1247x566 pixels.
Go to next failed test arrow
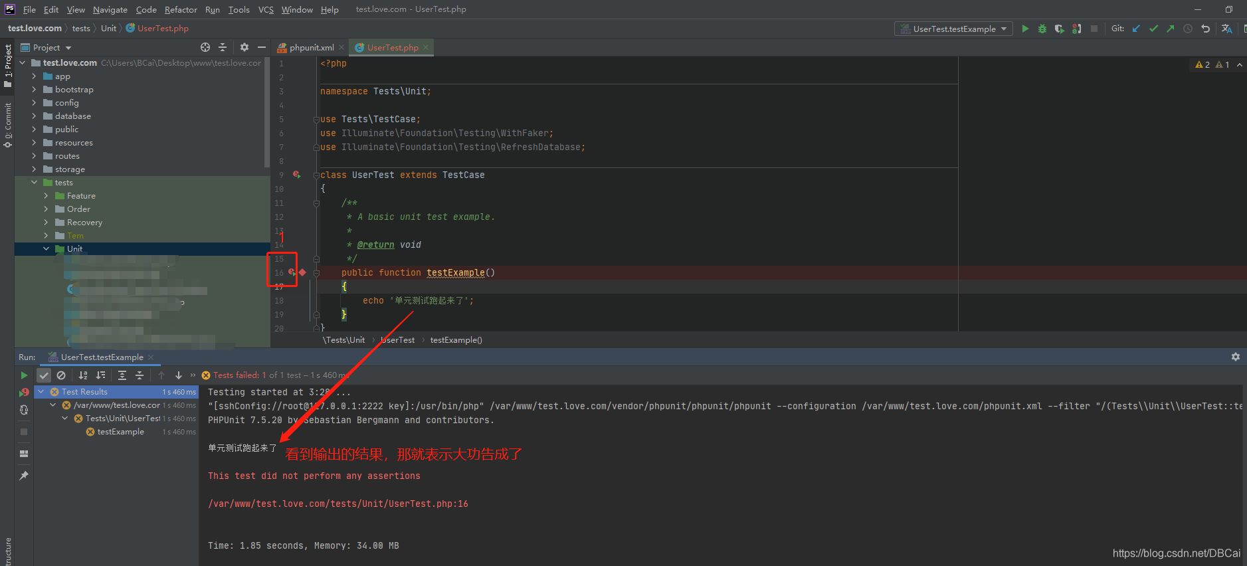point(178,375)
